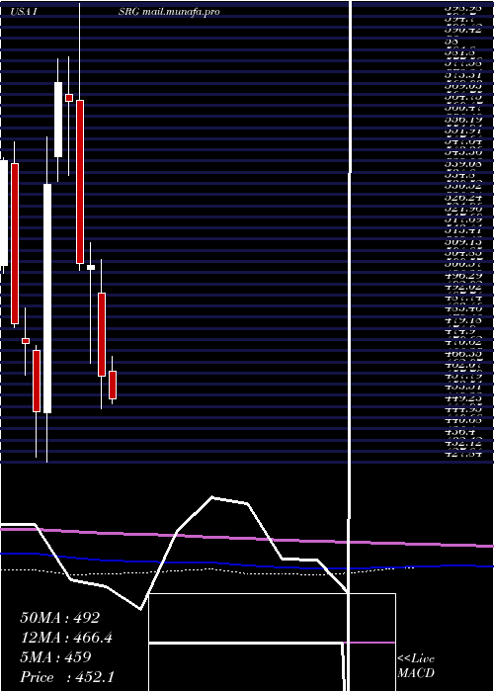Image resolution: width=494 pixels, height=692 pixels.
Task: Select the 432.12 price axis label
Action: pos(462,444)
